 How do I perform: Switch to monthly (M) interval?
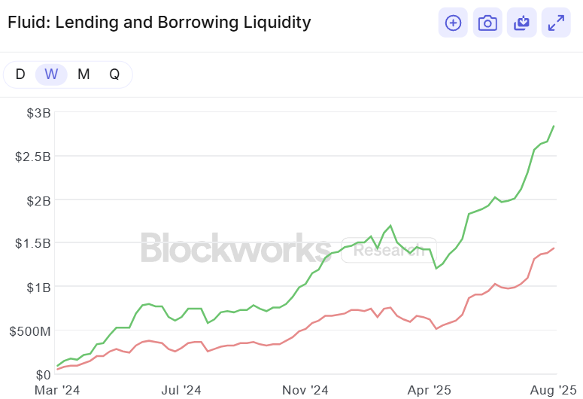click(x=84, y=75)
